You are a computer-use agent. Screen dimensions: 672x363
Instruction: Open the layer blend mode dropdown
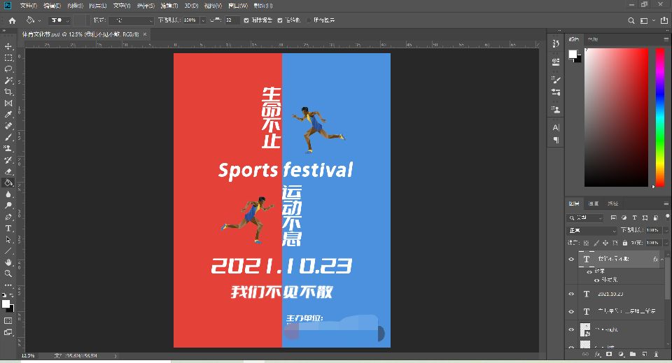(591, 230)
